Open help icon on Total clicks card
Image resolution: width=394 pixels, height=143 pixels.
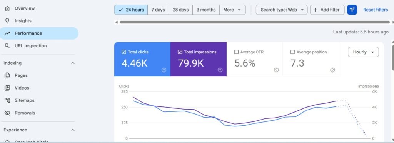click(164, 70)
